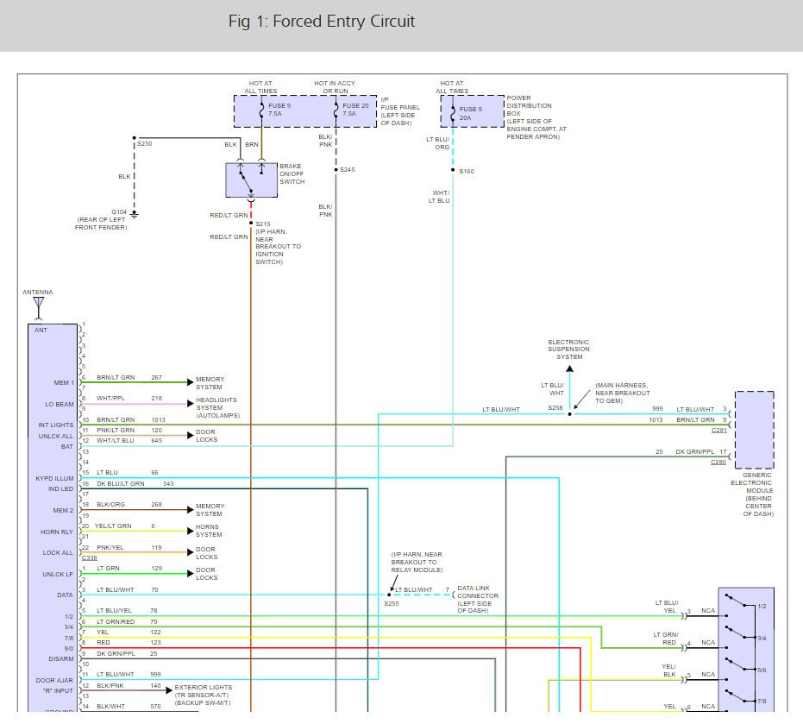Click the S258 splice dot

coord(569,414)
